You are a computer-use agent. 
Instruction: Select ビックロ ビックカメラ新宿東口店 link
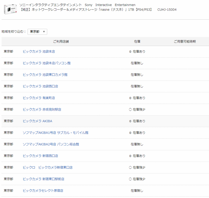[x=48, y=167]
